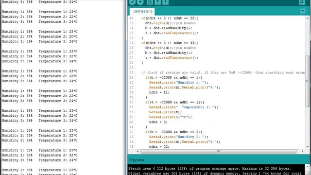The width and height of the screenshot is (311, 175).
Task: Click 'Serial.print(" Temperature 1: ");' line 37
Action: [184, 107]
